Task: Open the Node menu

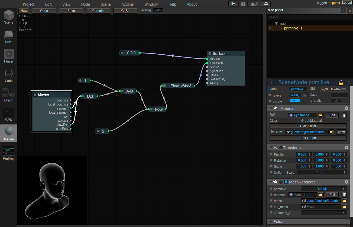Action: 85,4
